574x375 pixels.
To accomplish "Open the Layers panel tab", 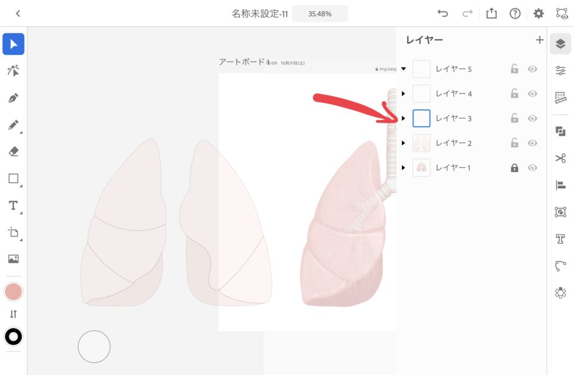I will 560,44.
